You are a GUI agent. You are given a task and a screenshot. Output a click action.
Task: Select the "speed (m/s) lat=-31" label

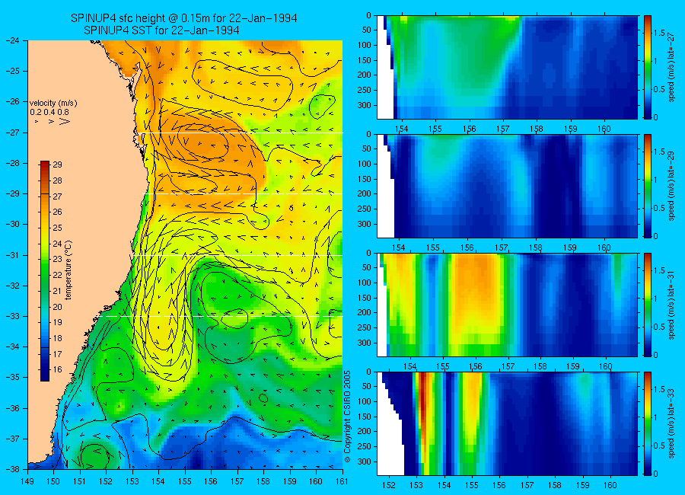pos(672,305)
